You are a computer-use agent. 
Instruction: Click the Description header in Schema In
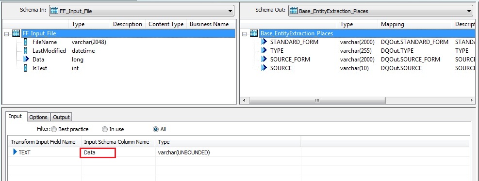pos(127,24)
